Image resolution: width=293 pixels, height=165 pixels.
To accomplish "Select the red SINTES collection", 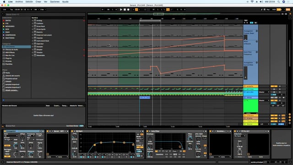I will tap(8, 21).
